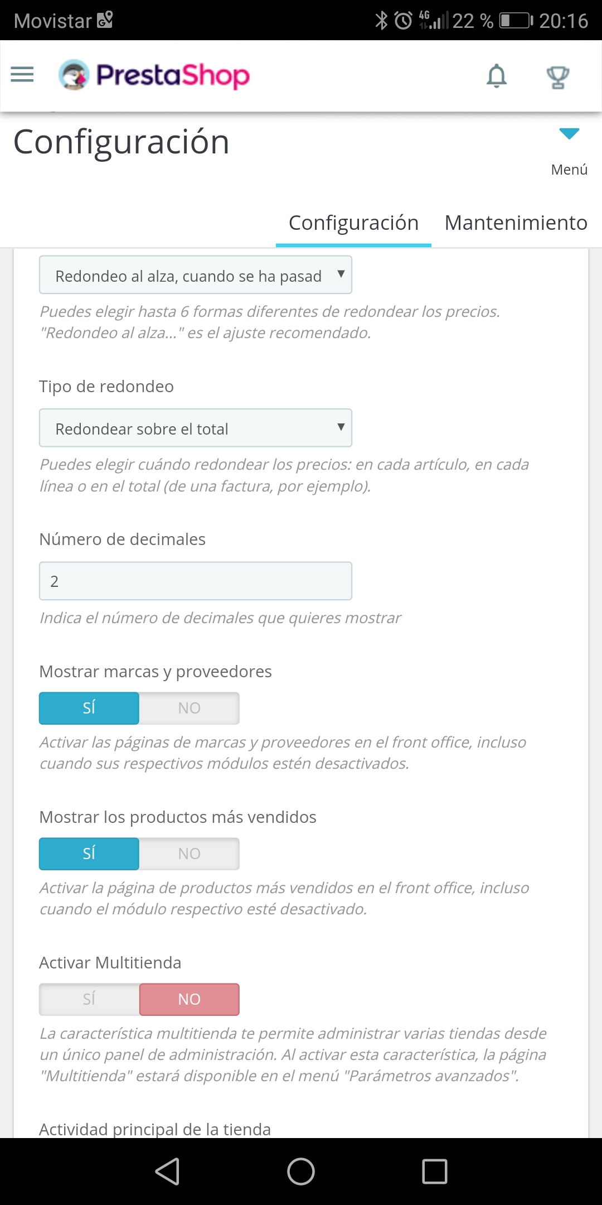This screenshot has height=1205, width=602.
Task: Open the notifications bell
Action: coord(496,76)
